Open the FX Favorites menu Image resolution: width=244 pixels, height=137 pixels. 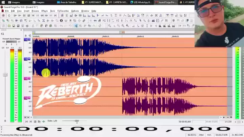(x=63, y=11)
